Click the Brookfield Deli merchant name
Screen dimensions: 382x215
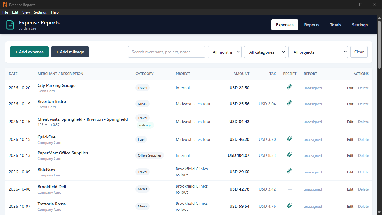[x=52, y=187]
